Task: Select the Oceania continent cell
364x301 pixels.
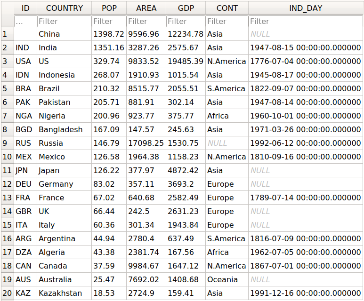Action: click(x=227, y=279)
